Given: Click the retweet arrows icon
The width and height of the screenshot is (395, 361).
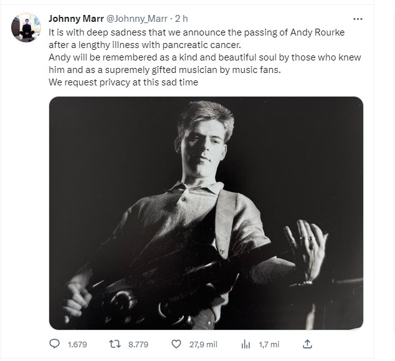Looking at the screenshot, I should [114, 344].
